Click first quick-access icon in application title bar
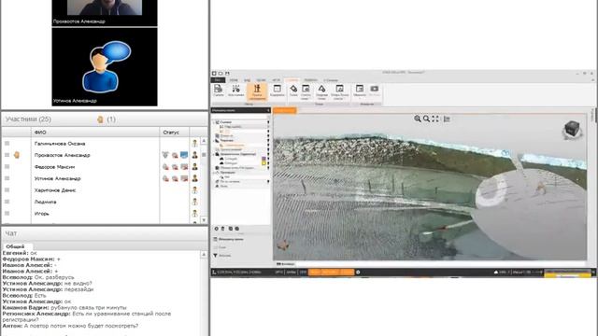598x336 pixels. 214,73
